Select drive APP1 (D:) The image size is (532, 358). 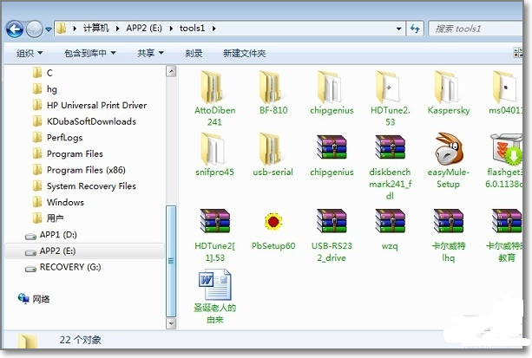51,235
